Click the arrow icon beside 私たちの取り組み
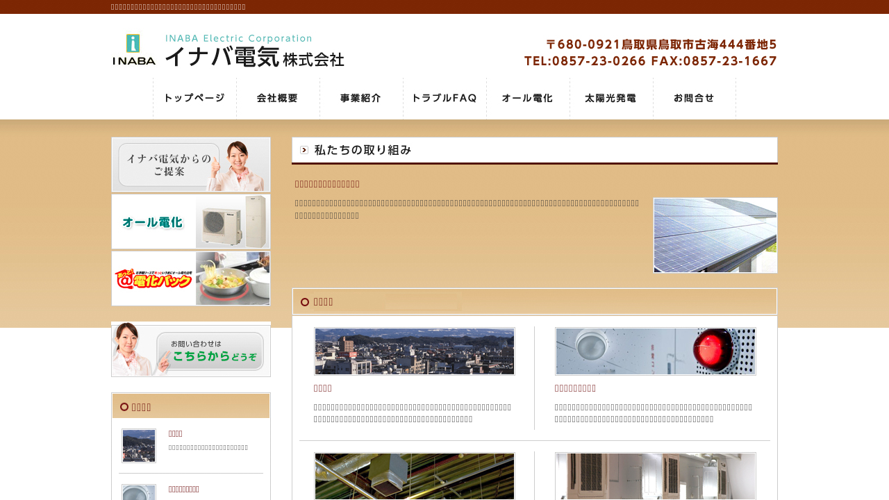The image size is (889, 500). (x=304, y=150)
